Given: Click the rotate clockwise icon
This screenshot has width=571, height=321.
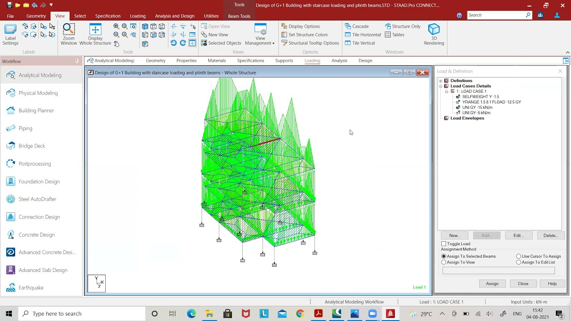Looking at the screenshot, I should pos(183,43).
